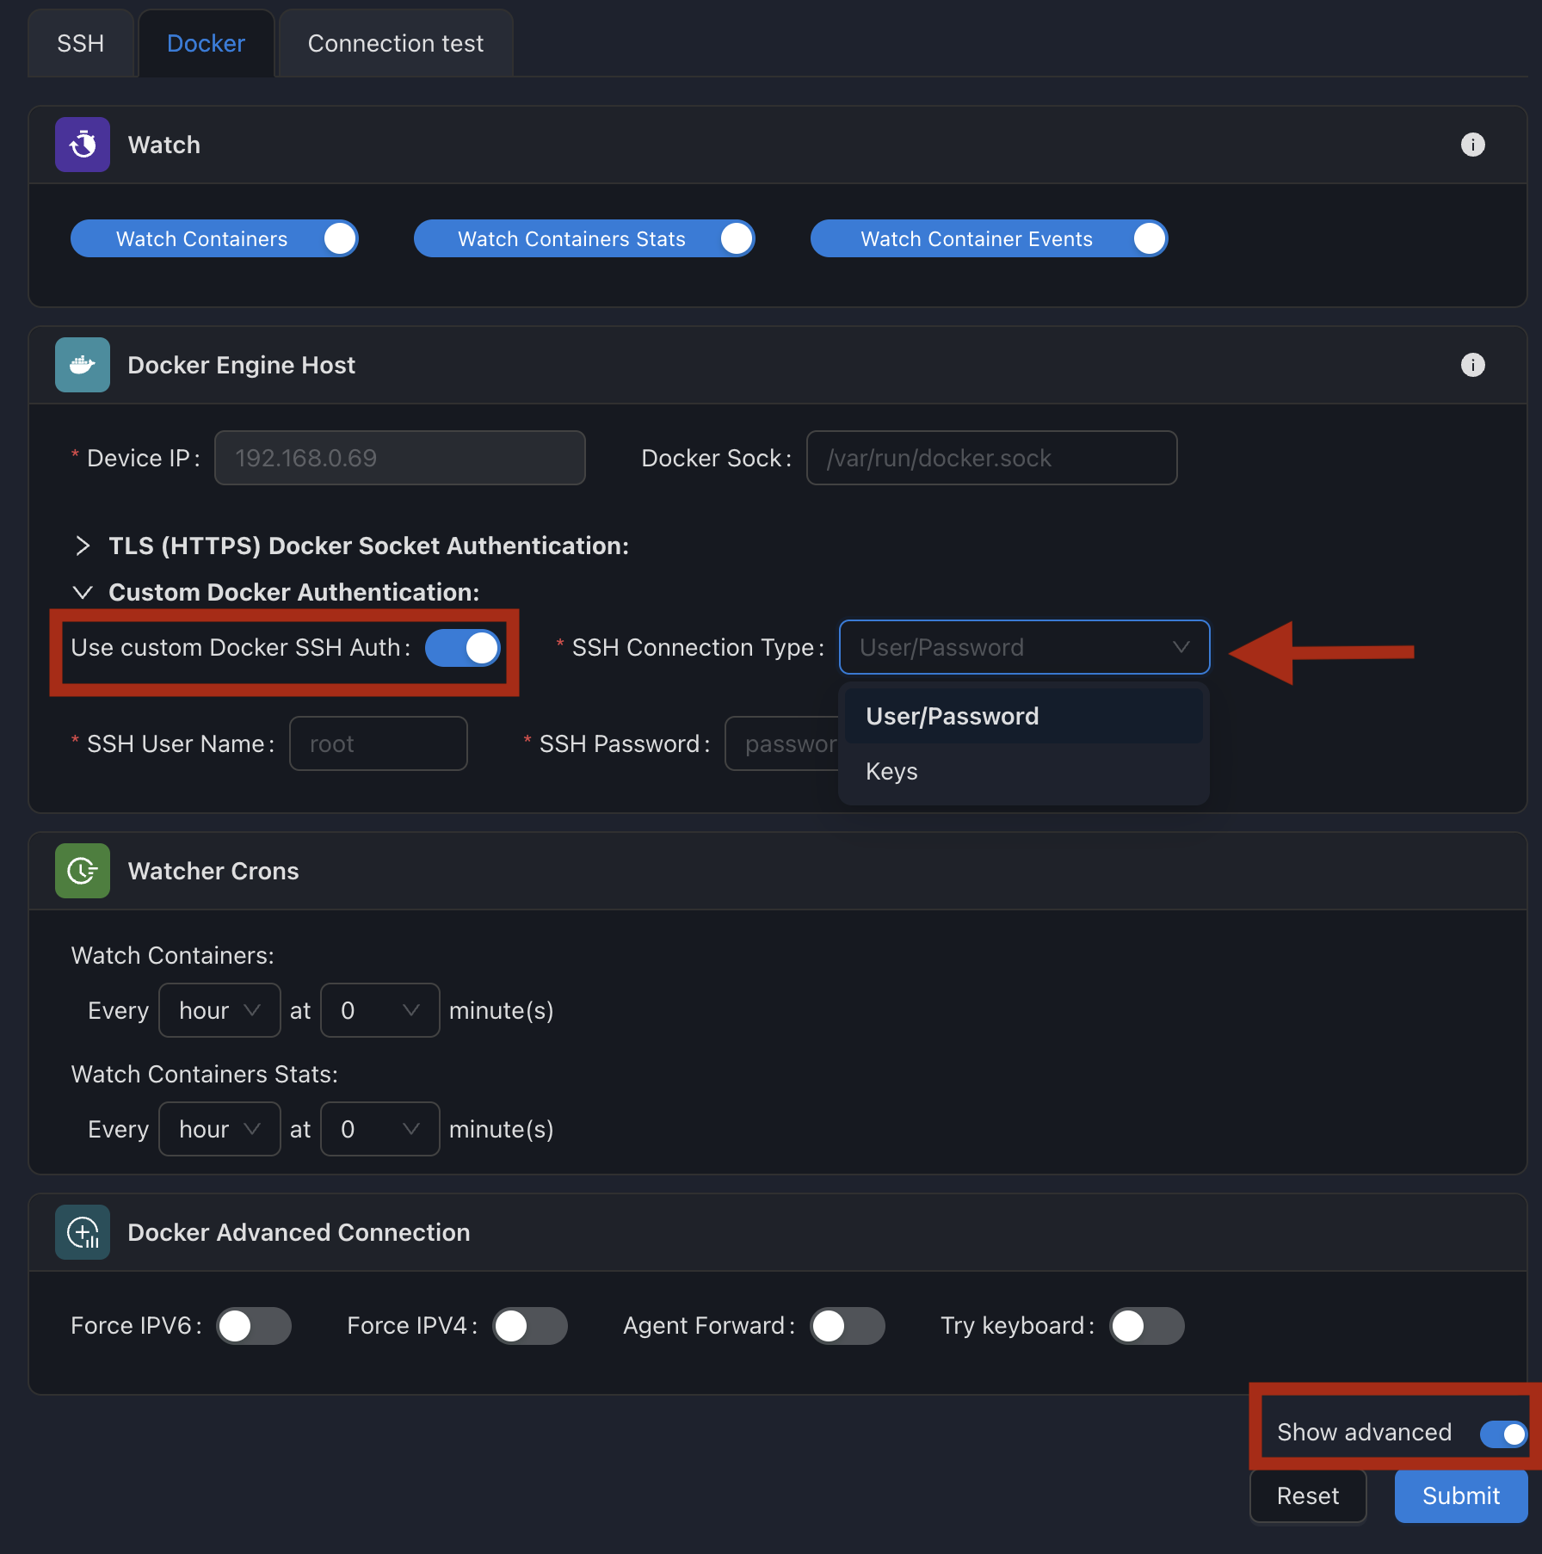1542x1554 pixels.
Task: Open the SSH Connection Type dropdown
Action: click(x=1024, y=647)
